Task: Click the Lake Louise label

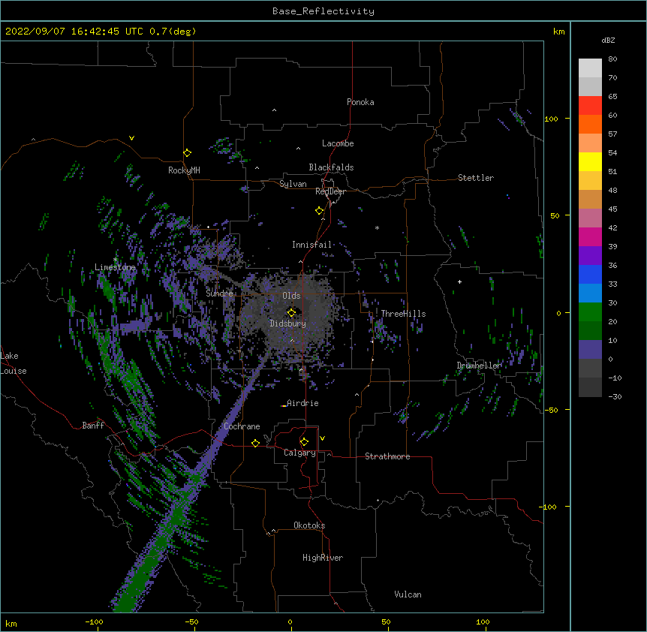Action: click(x=14, y=363)
